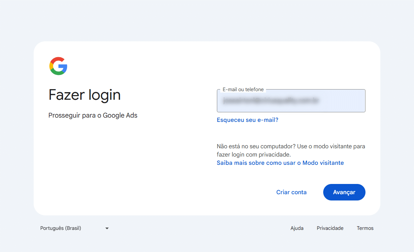Open Saiba mais sobre Modo visitante link
The width and height of the screenshot is (414, 252).
pos(280,163)
